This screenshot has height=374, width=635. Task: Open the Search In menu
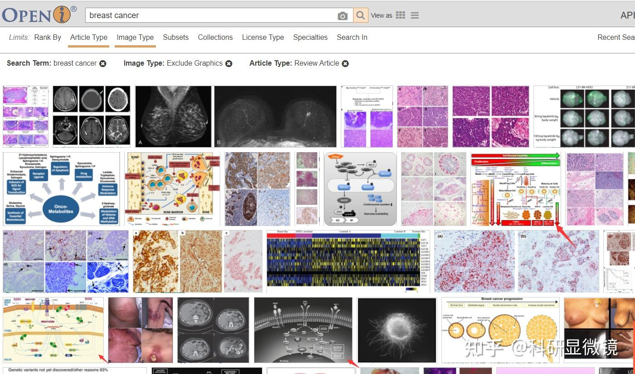352,38
